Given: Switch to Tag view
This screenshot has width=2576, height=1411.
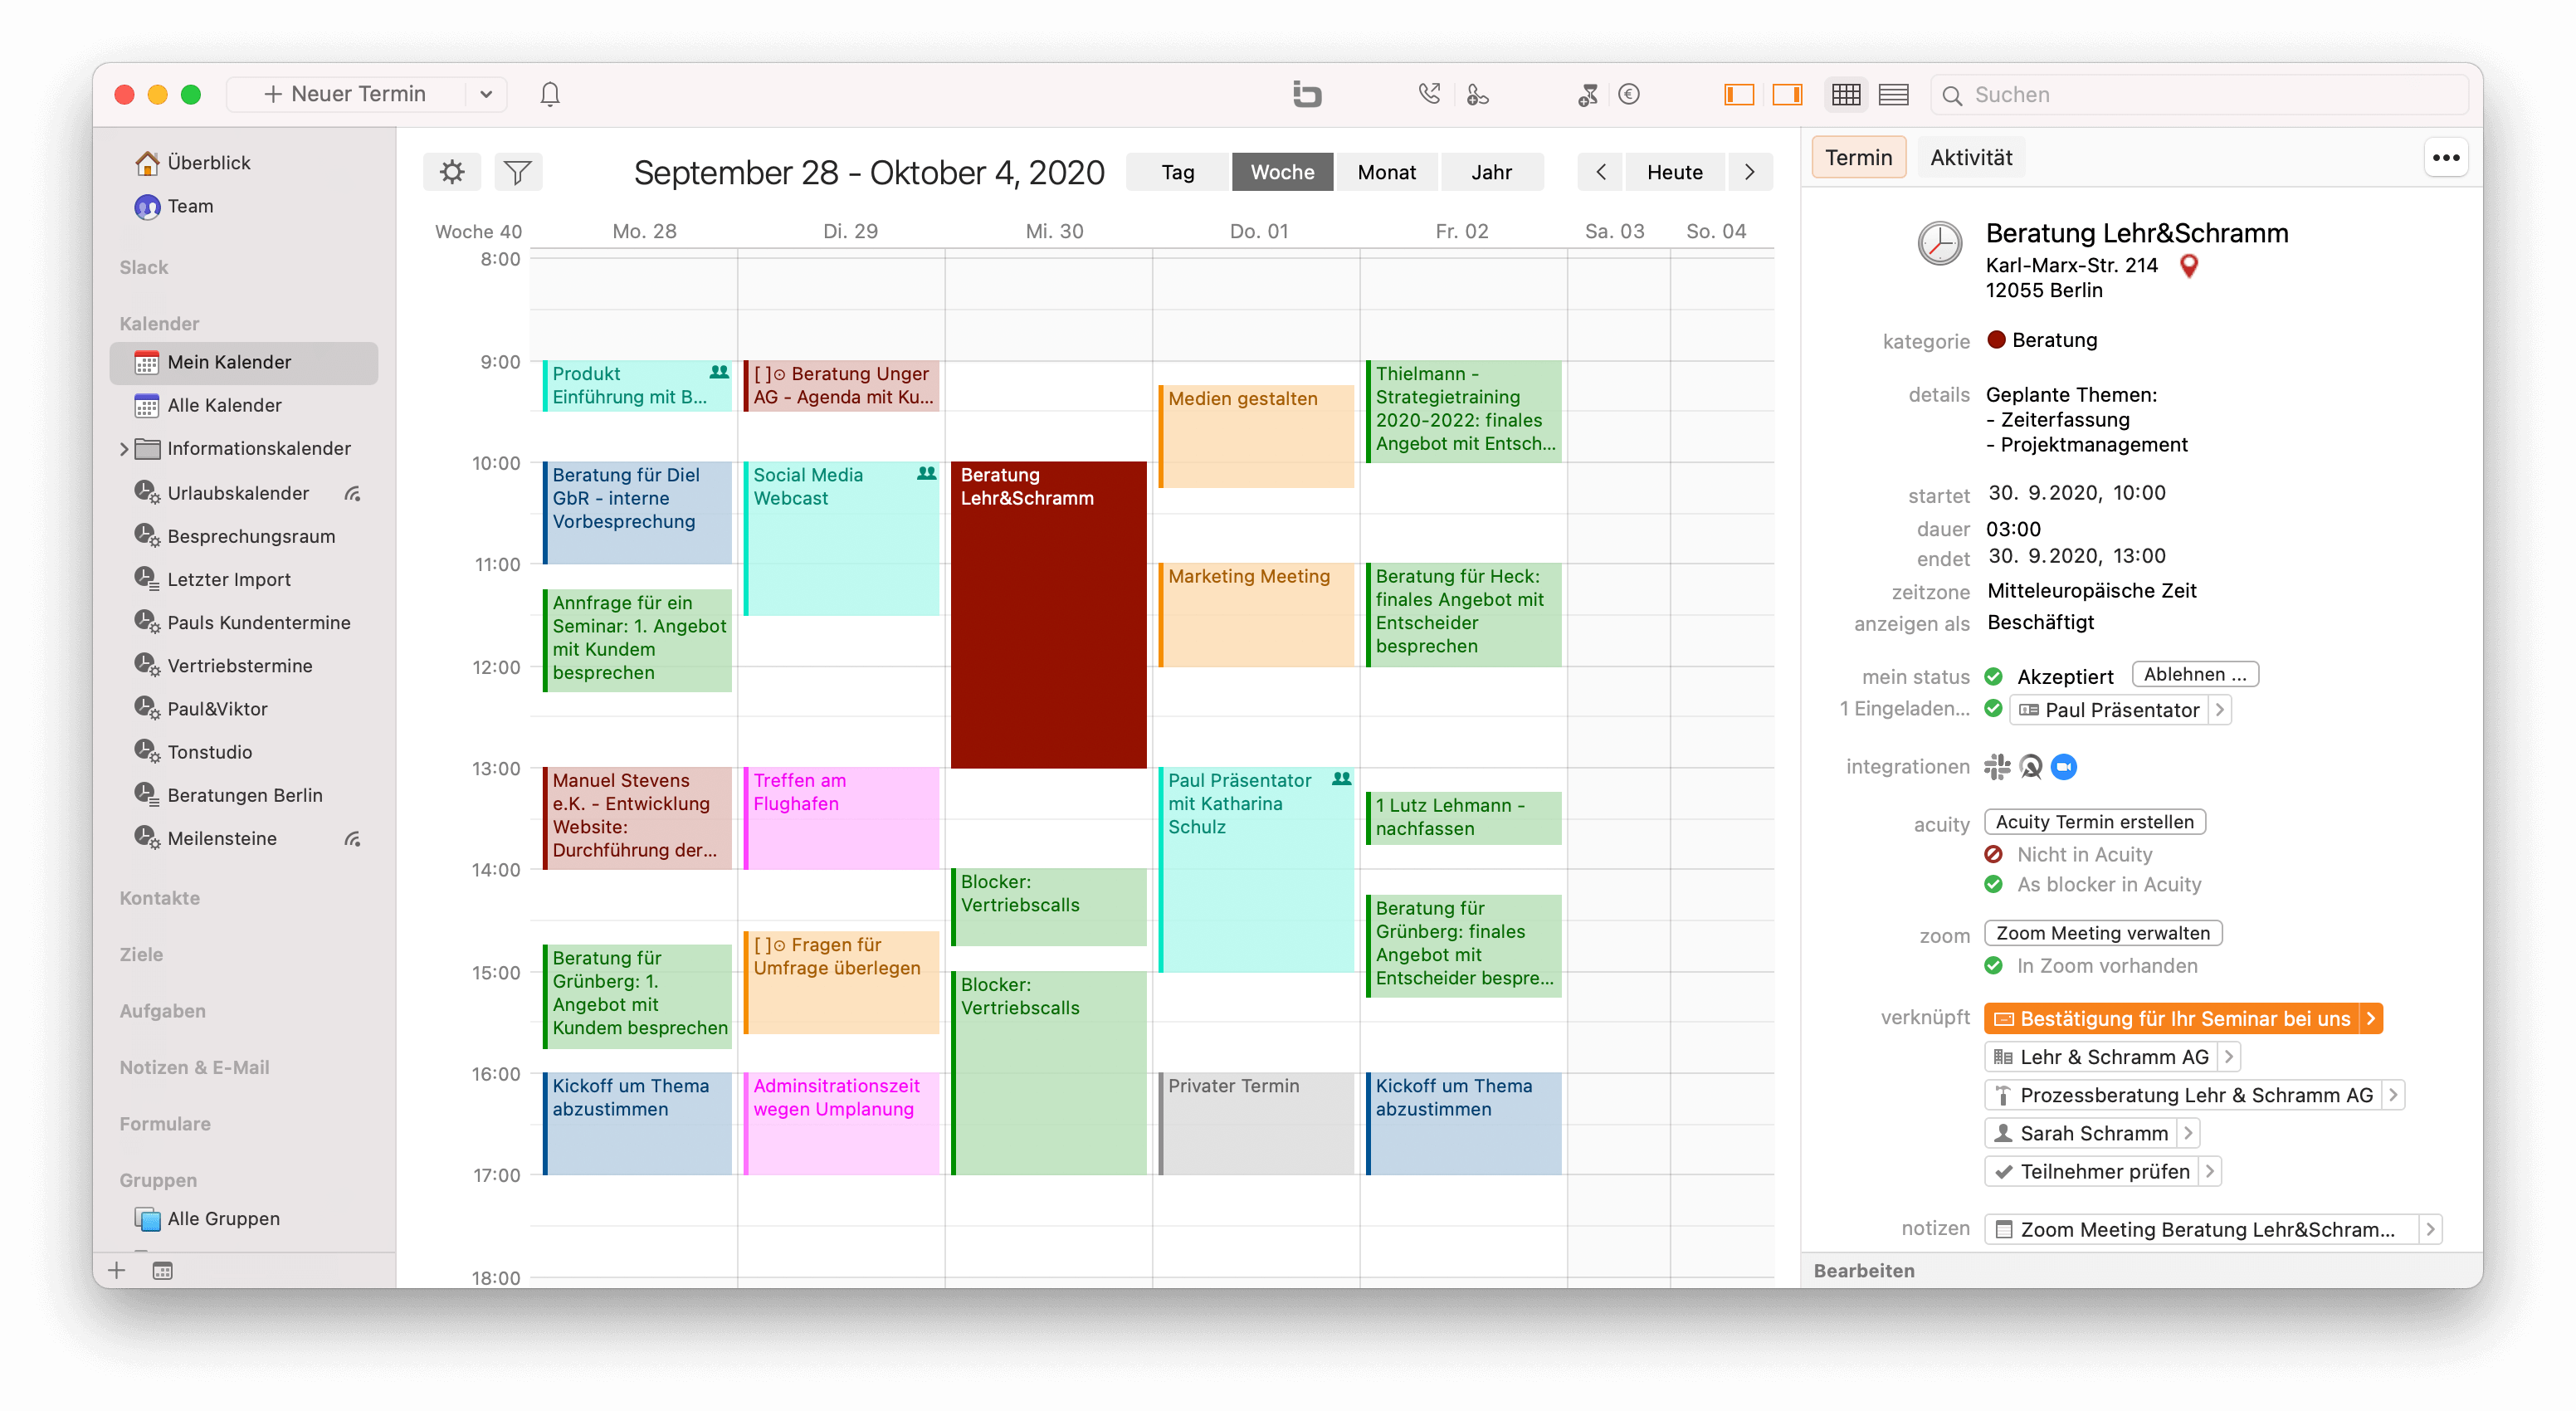Looking at the screenshot, I should tap(1177, 172).
